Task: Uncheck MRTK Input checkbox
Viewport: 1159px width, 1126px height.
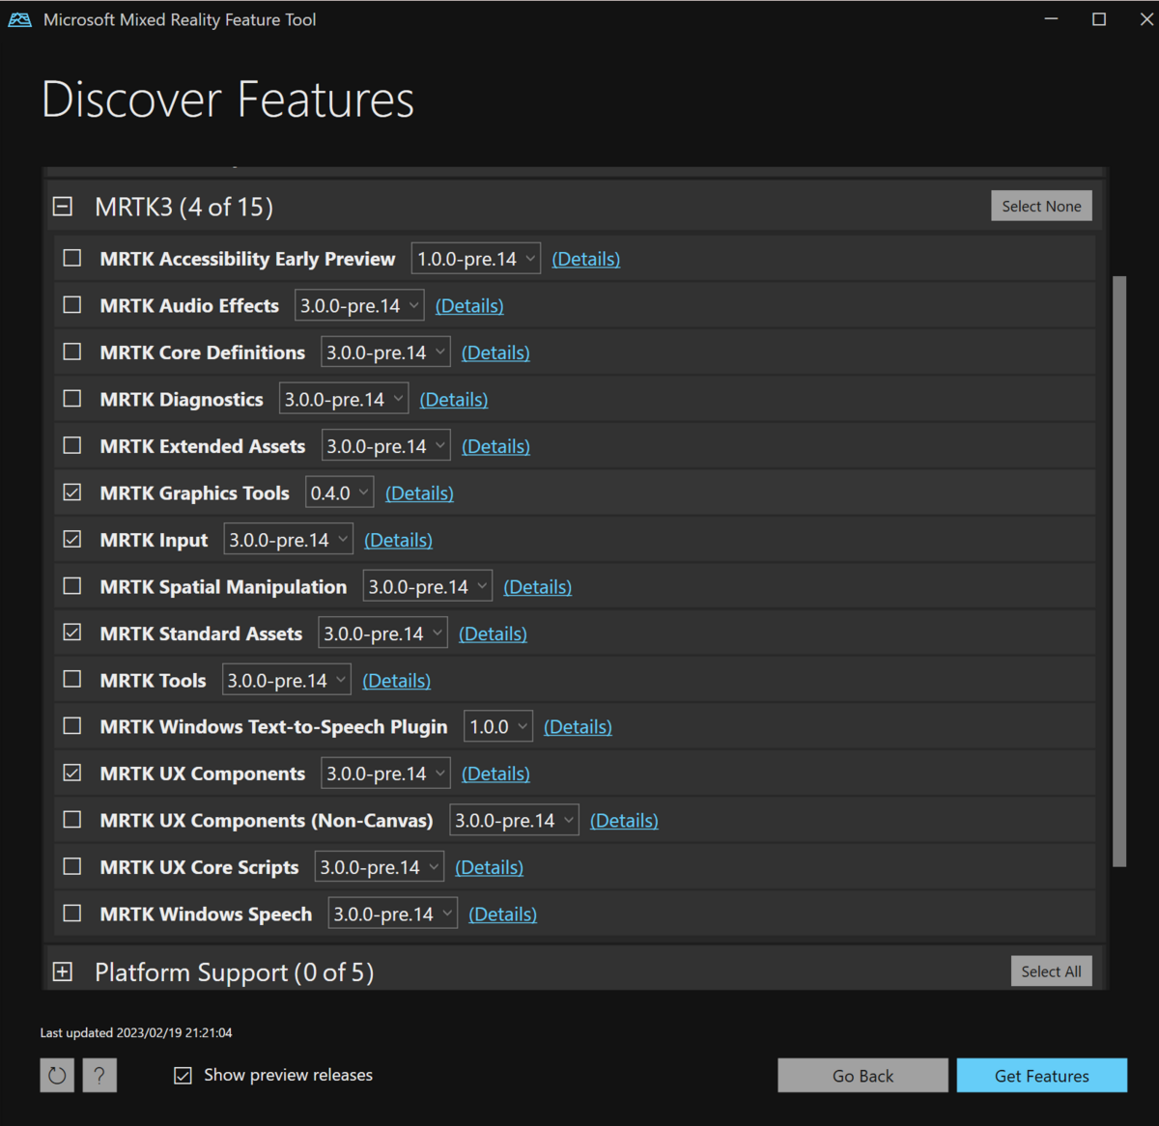Action: tap(72, 539)
